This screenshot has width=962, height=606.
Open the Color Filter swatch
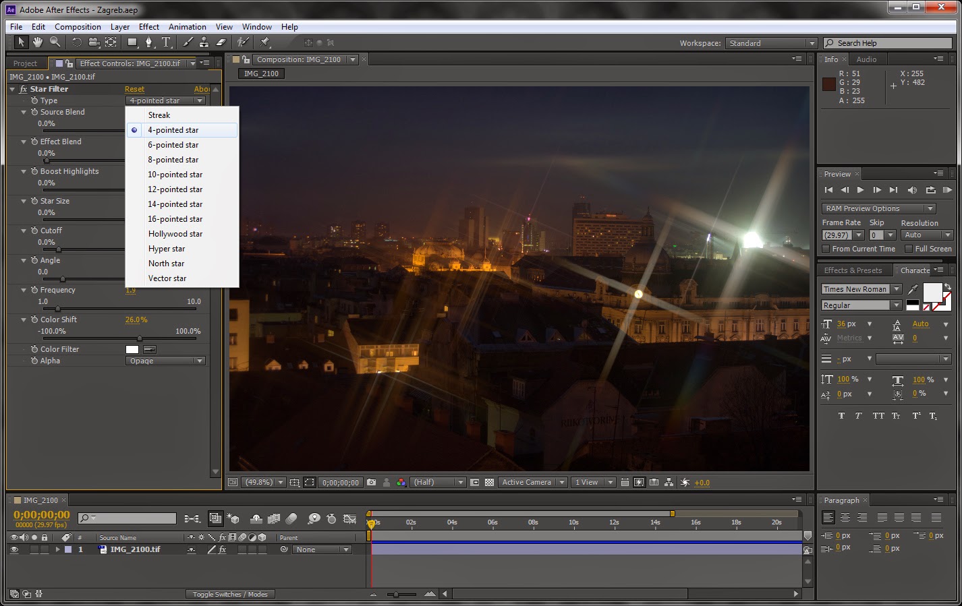click(x=132, y=349)
